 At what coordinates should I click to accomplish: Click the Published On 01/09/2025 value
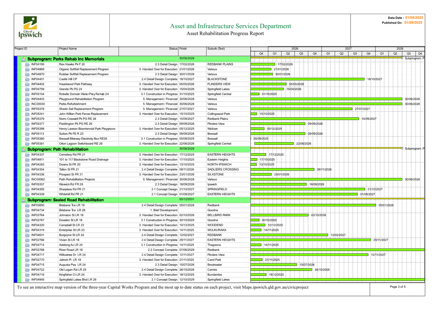pos(413,23)
